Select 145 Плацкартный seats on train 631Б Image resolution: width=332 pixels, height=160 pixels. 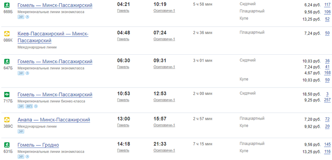point(327,145)
